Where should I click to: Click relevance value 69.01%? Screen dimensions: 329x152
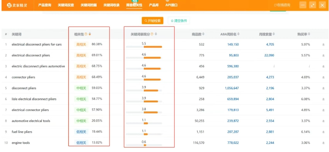click(x=97, y=56)
